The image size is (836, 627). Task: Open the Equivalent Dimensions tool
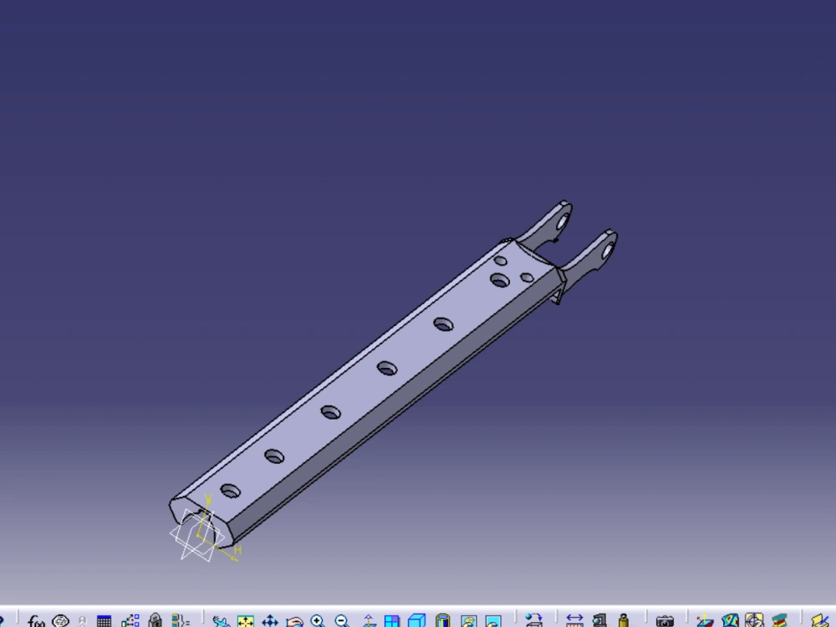click(x=181, y=621)
